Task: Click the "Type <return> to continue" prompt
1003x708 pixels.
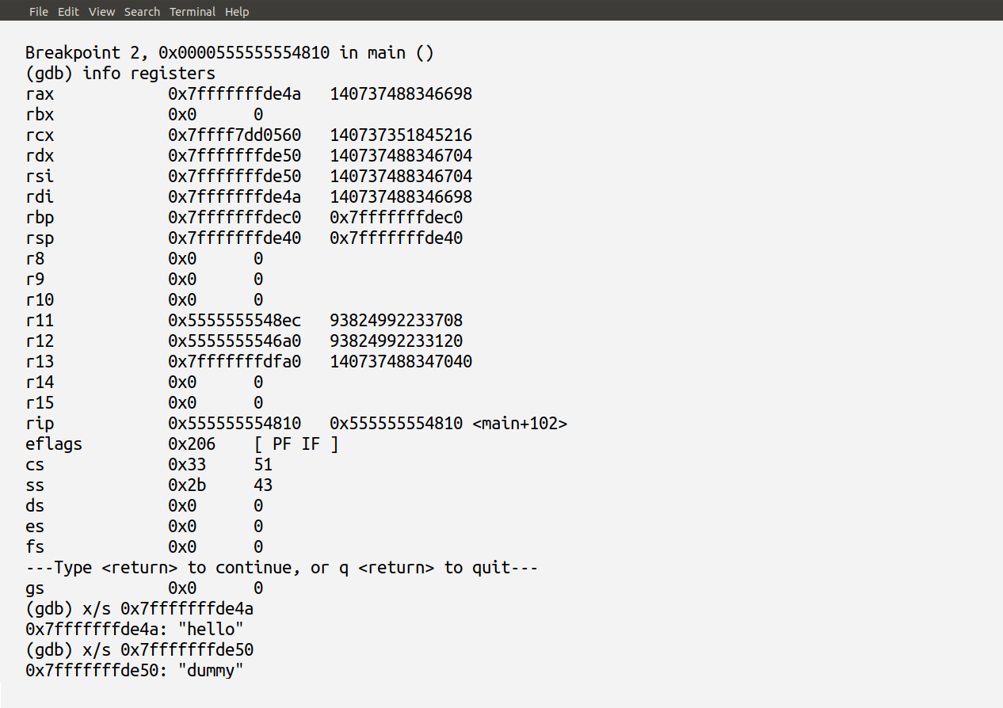Action: pos(282,568)
